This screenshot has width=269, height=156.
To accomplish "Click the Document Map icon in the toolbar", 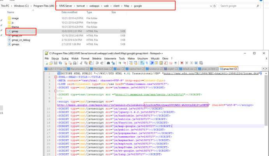I will point(161,63).
